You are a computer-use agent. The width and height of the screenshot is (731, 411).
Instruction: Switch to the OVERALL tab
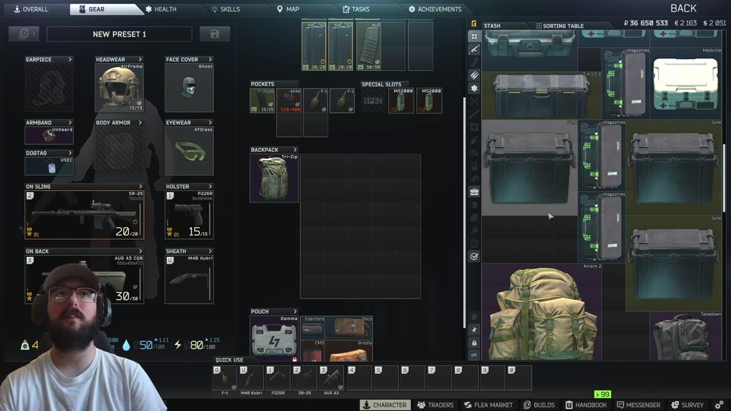[31, 9]
